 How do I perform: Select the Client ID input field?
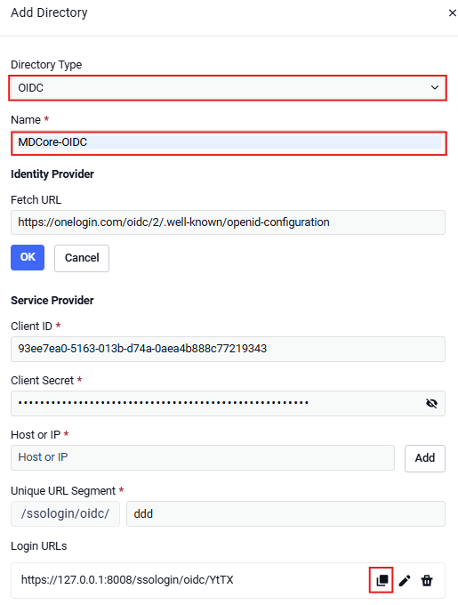[x=228, y=349]
